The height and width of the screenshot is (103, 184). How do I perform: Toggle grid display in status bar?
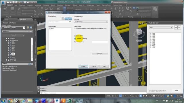113,96
